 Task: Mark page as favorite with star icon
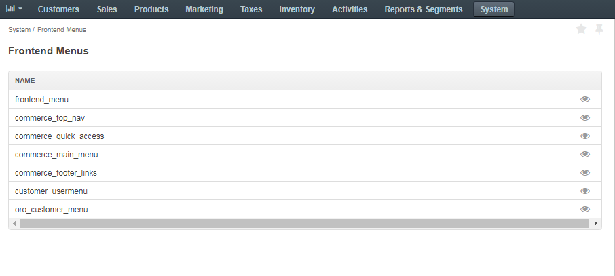(x=581, y=29)
